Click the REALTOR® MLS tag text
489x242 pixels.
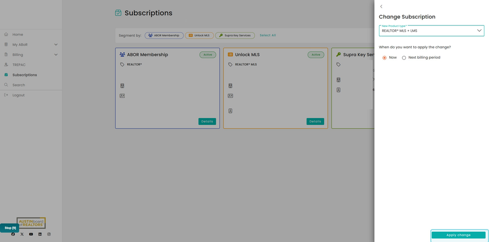[x=246, y=65]
